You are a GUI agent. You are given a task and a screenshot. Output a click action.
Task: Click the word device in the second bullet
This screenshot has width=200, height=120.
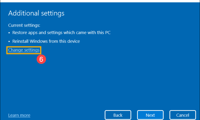[x=74, y=41]
